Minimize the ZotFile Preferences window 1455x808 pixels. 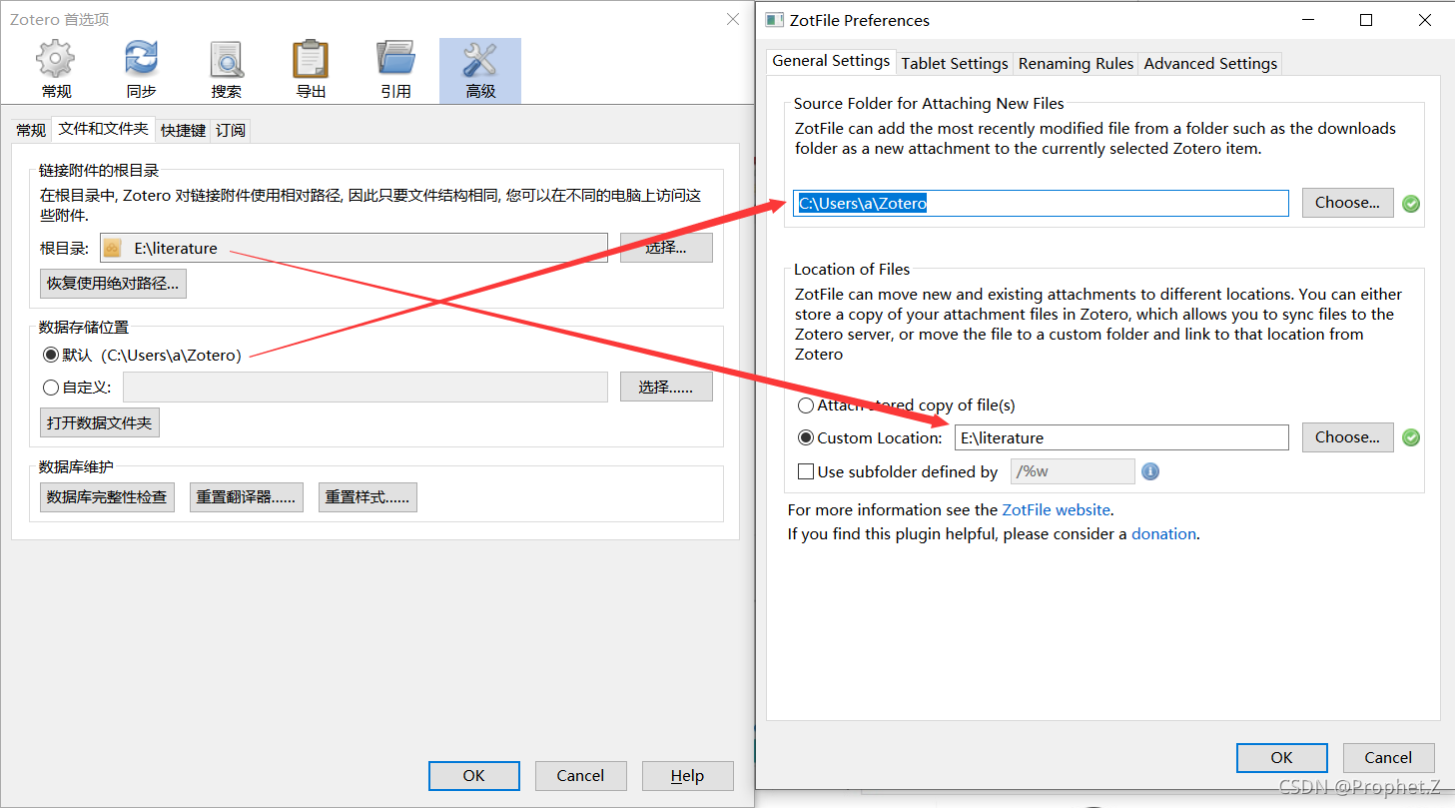(1310, 20)
